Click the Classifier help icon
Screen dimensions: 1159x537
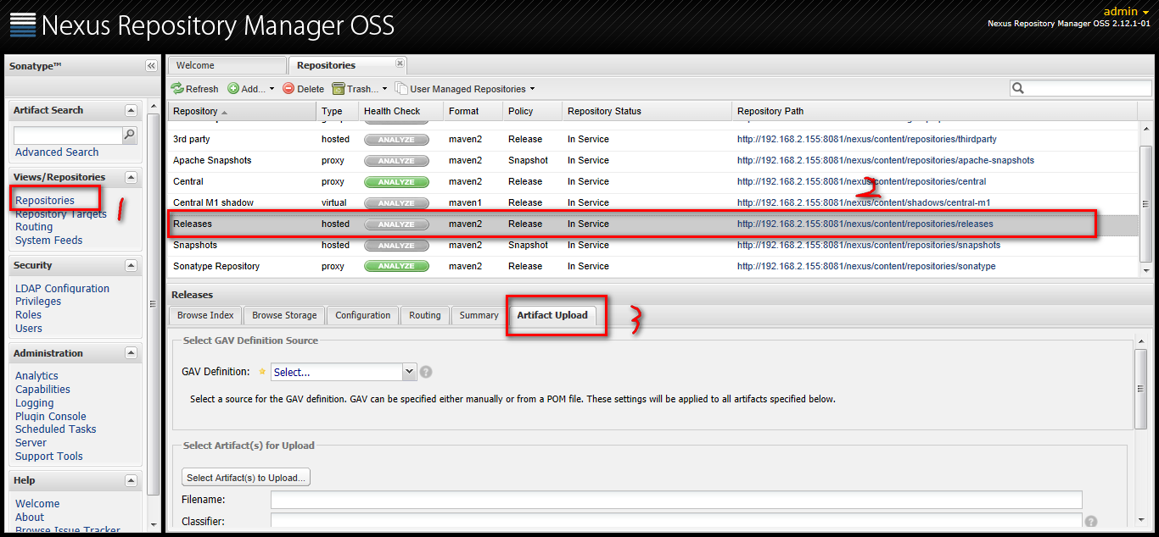pyautogui.click(x=1091, y=522)
